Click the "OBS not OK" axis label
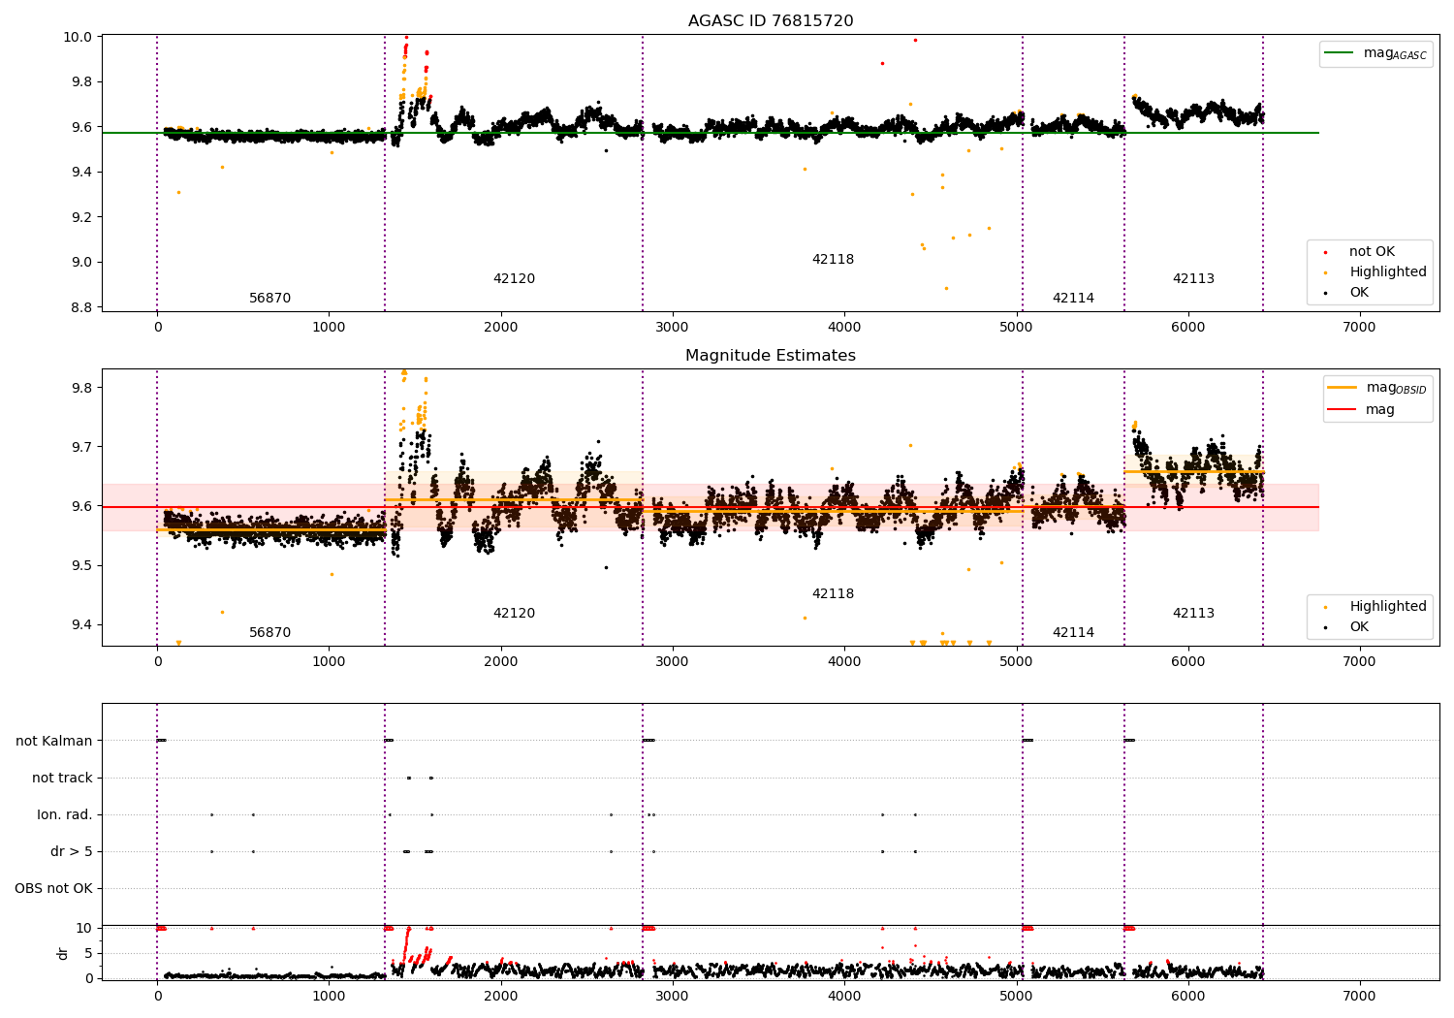The height and width of the screenshot is (1018, 1454). click(53, 889)
